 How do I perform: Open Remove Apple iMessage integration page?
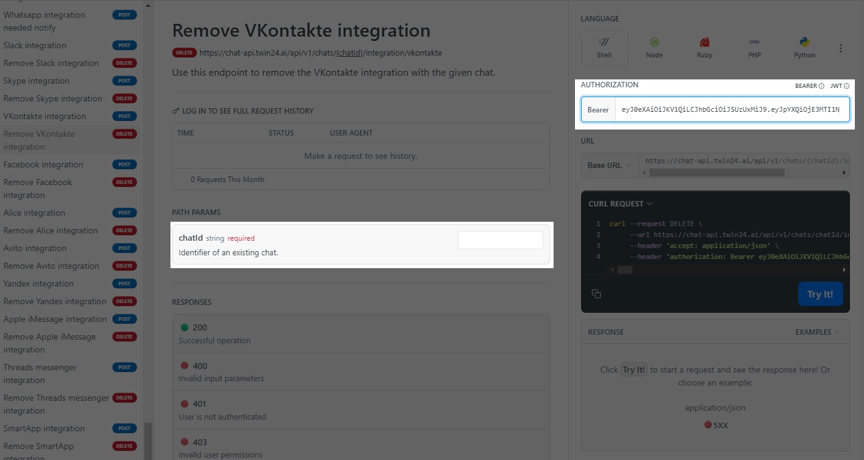coord(70,343)
